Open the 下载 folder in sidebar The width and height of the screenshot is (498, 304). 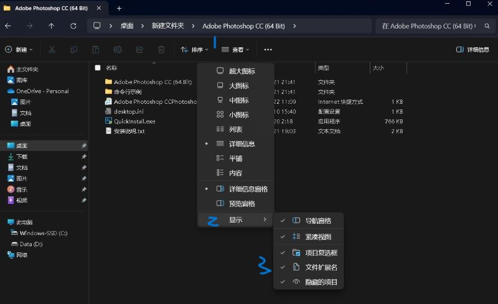click(x=22, y=157)
